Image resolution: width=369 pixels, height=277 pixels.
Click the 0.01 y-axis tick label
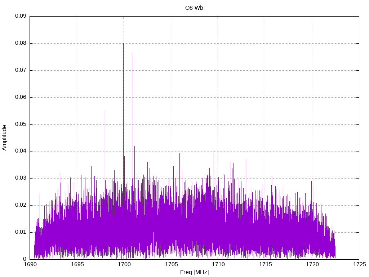pos(20,232)
